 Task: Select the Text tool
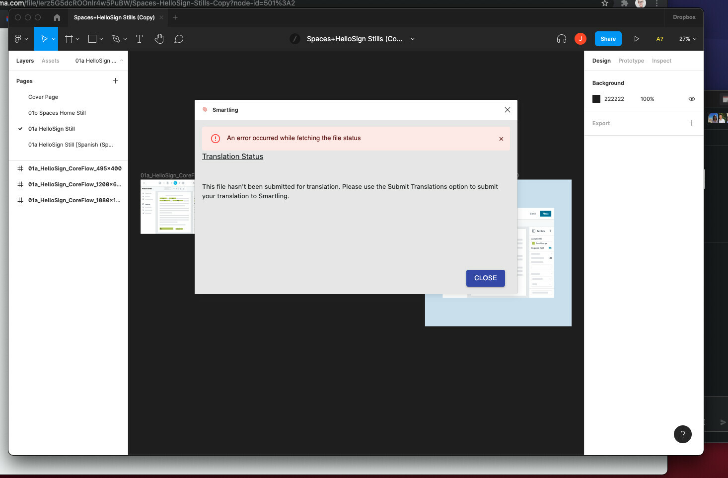click(140, 39)
